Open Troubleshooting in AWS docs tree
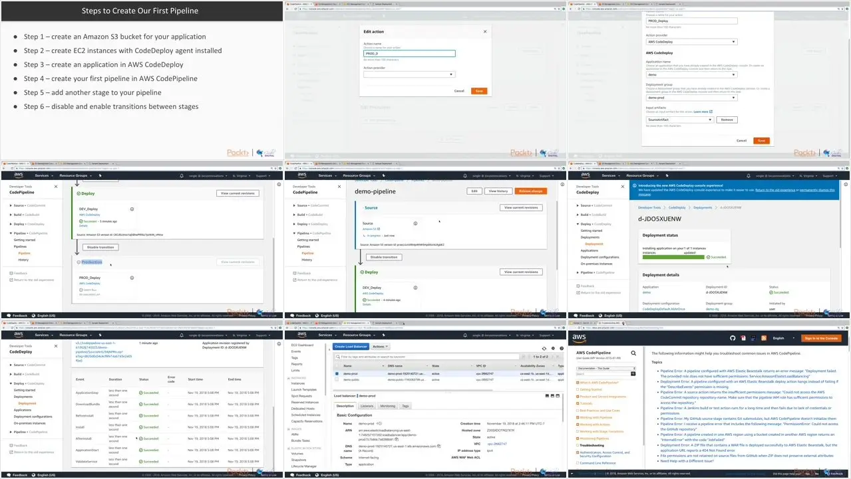 [x=592, y=445]
